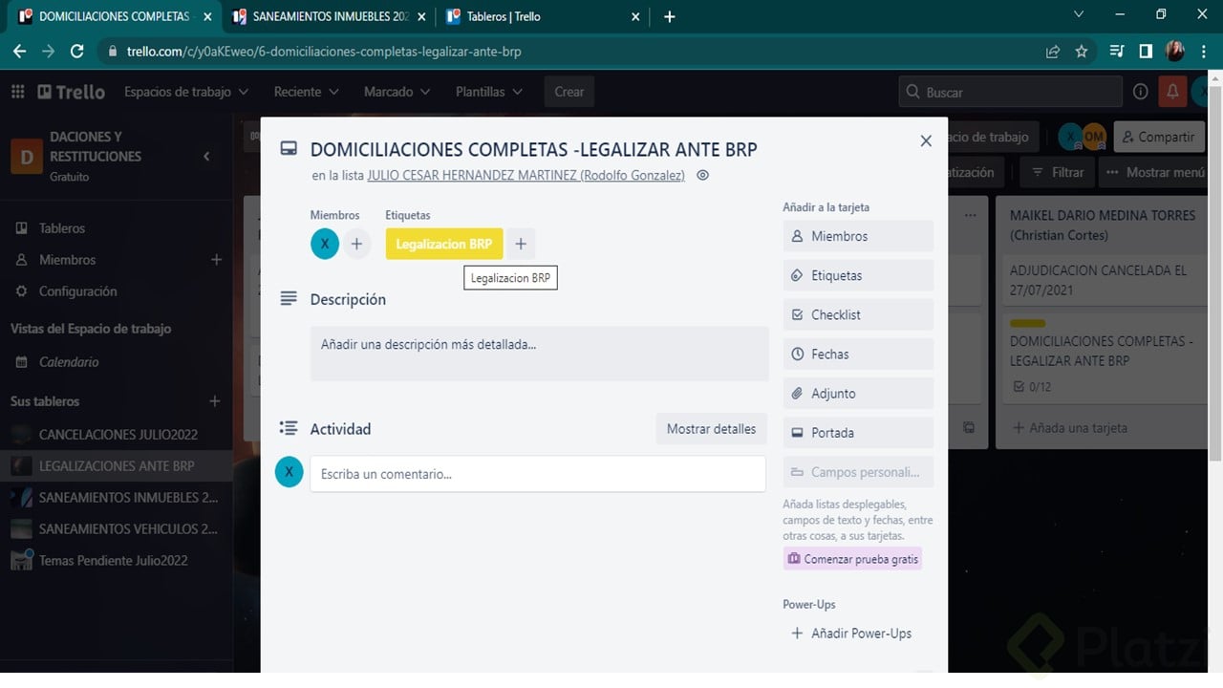Attach a file with Adjunto
Image resolution: width=1223 pixels, height=688 pixels.
pos(858,394)
